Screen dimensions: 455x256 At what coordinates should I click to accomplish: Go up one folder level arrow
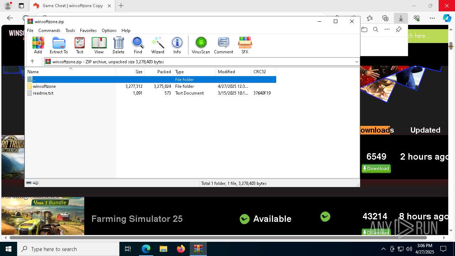click(32, 62)
